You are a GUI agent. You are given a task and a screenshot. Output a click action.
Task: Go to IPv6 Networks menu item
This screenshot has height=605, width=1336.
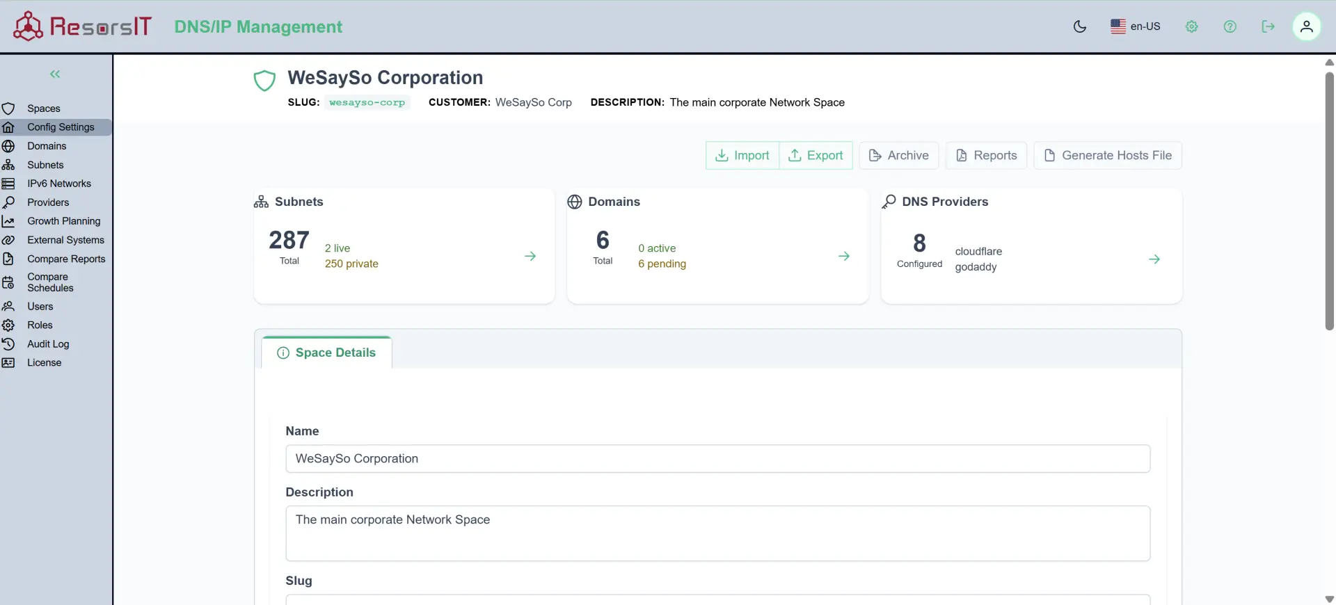point(59,184)
